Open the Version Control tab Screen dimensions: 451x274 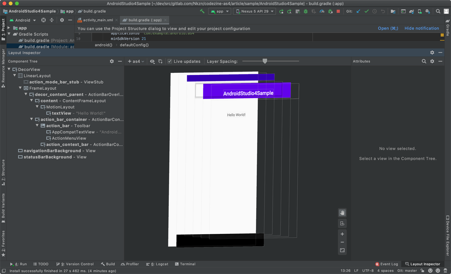(75, 264)
